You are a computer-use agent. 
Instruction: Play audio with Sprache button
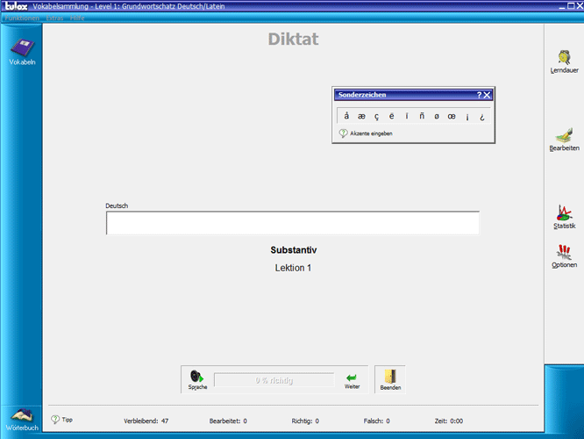(197, 379)
